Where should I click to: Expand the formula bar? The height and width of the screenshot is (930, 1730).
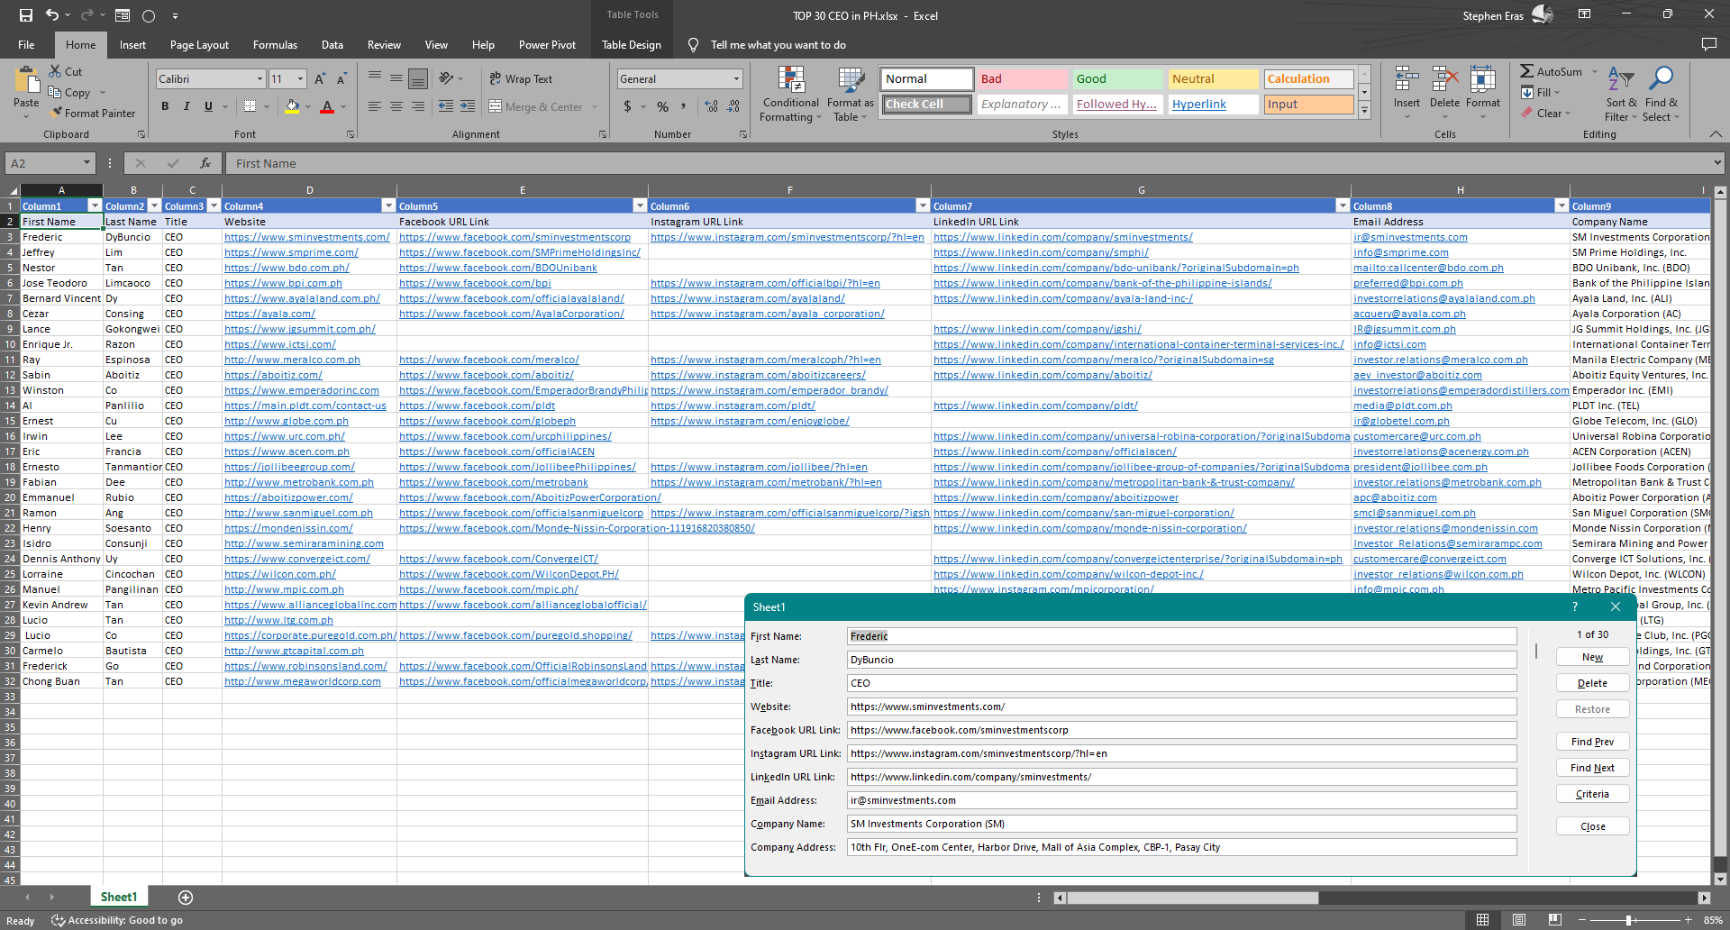(1717, 163)
